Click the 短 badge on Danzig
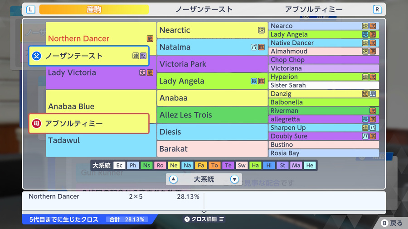The image size is (408, 229). click(365, 94)
